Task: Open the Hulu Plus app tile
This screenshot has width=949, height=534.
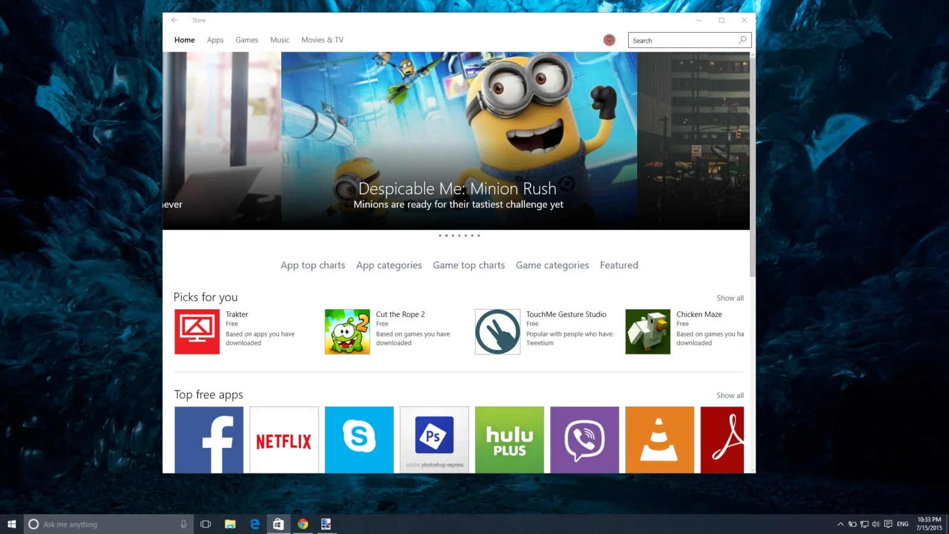Action: [x=509, y=440]
